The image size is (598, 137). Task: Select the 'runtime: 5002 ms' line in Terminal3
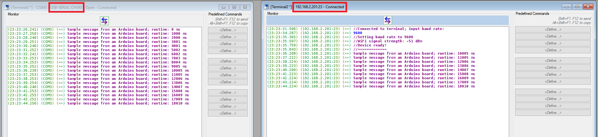(x=97, y=50)
